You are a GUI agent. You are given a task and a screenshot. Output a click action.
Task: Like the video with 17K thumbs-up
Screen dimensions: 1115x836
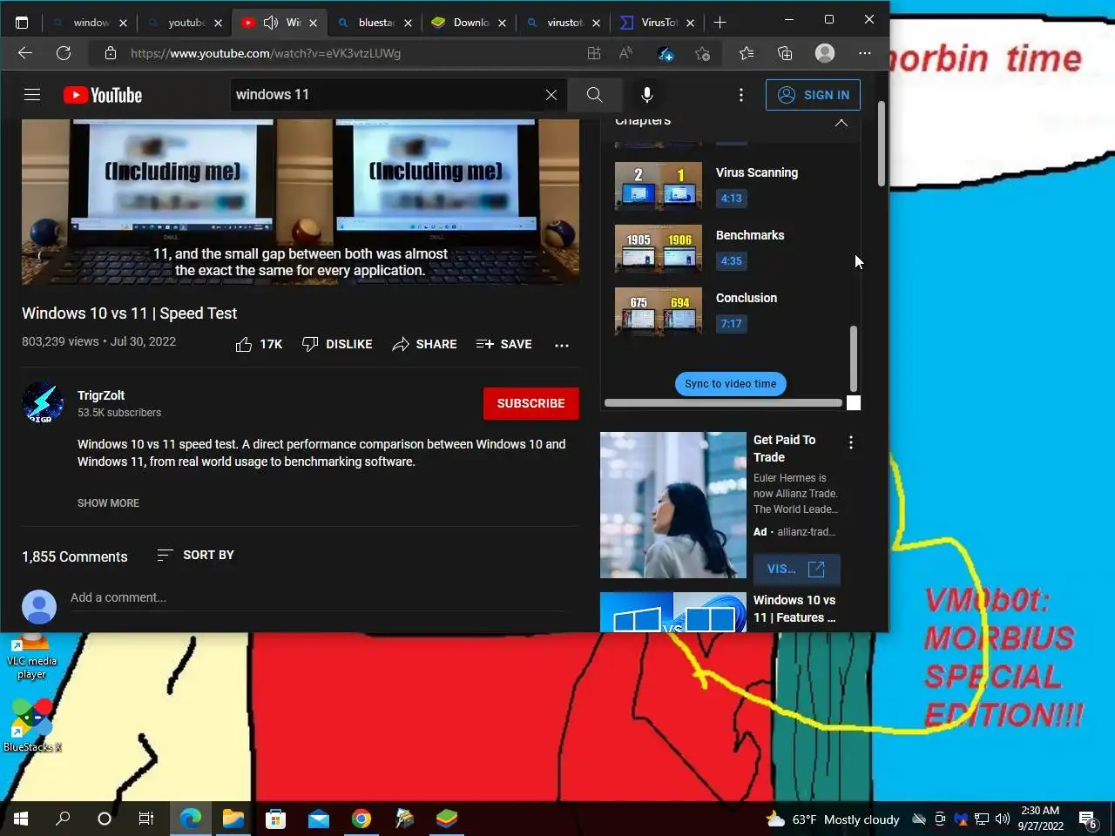tap(259, 344)
